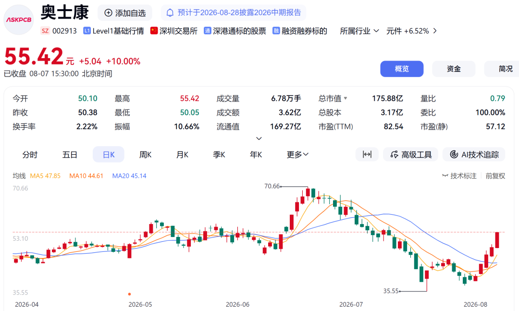Switch to the 五日 chart tab
519x311 pixels.
point(70,154)
